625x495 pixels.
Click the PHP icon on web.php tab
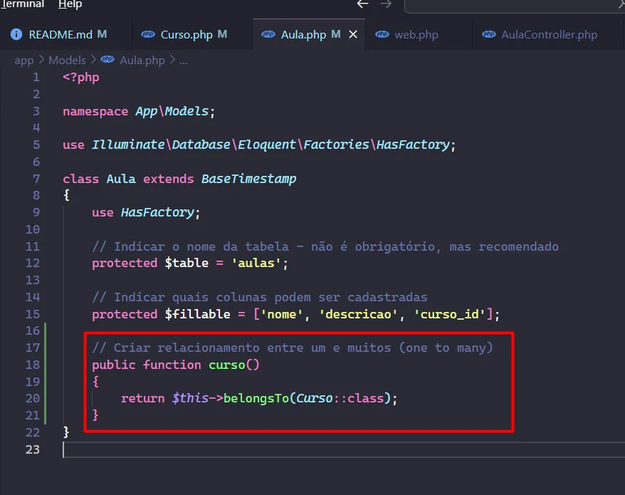382,34
